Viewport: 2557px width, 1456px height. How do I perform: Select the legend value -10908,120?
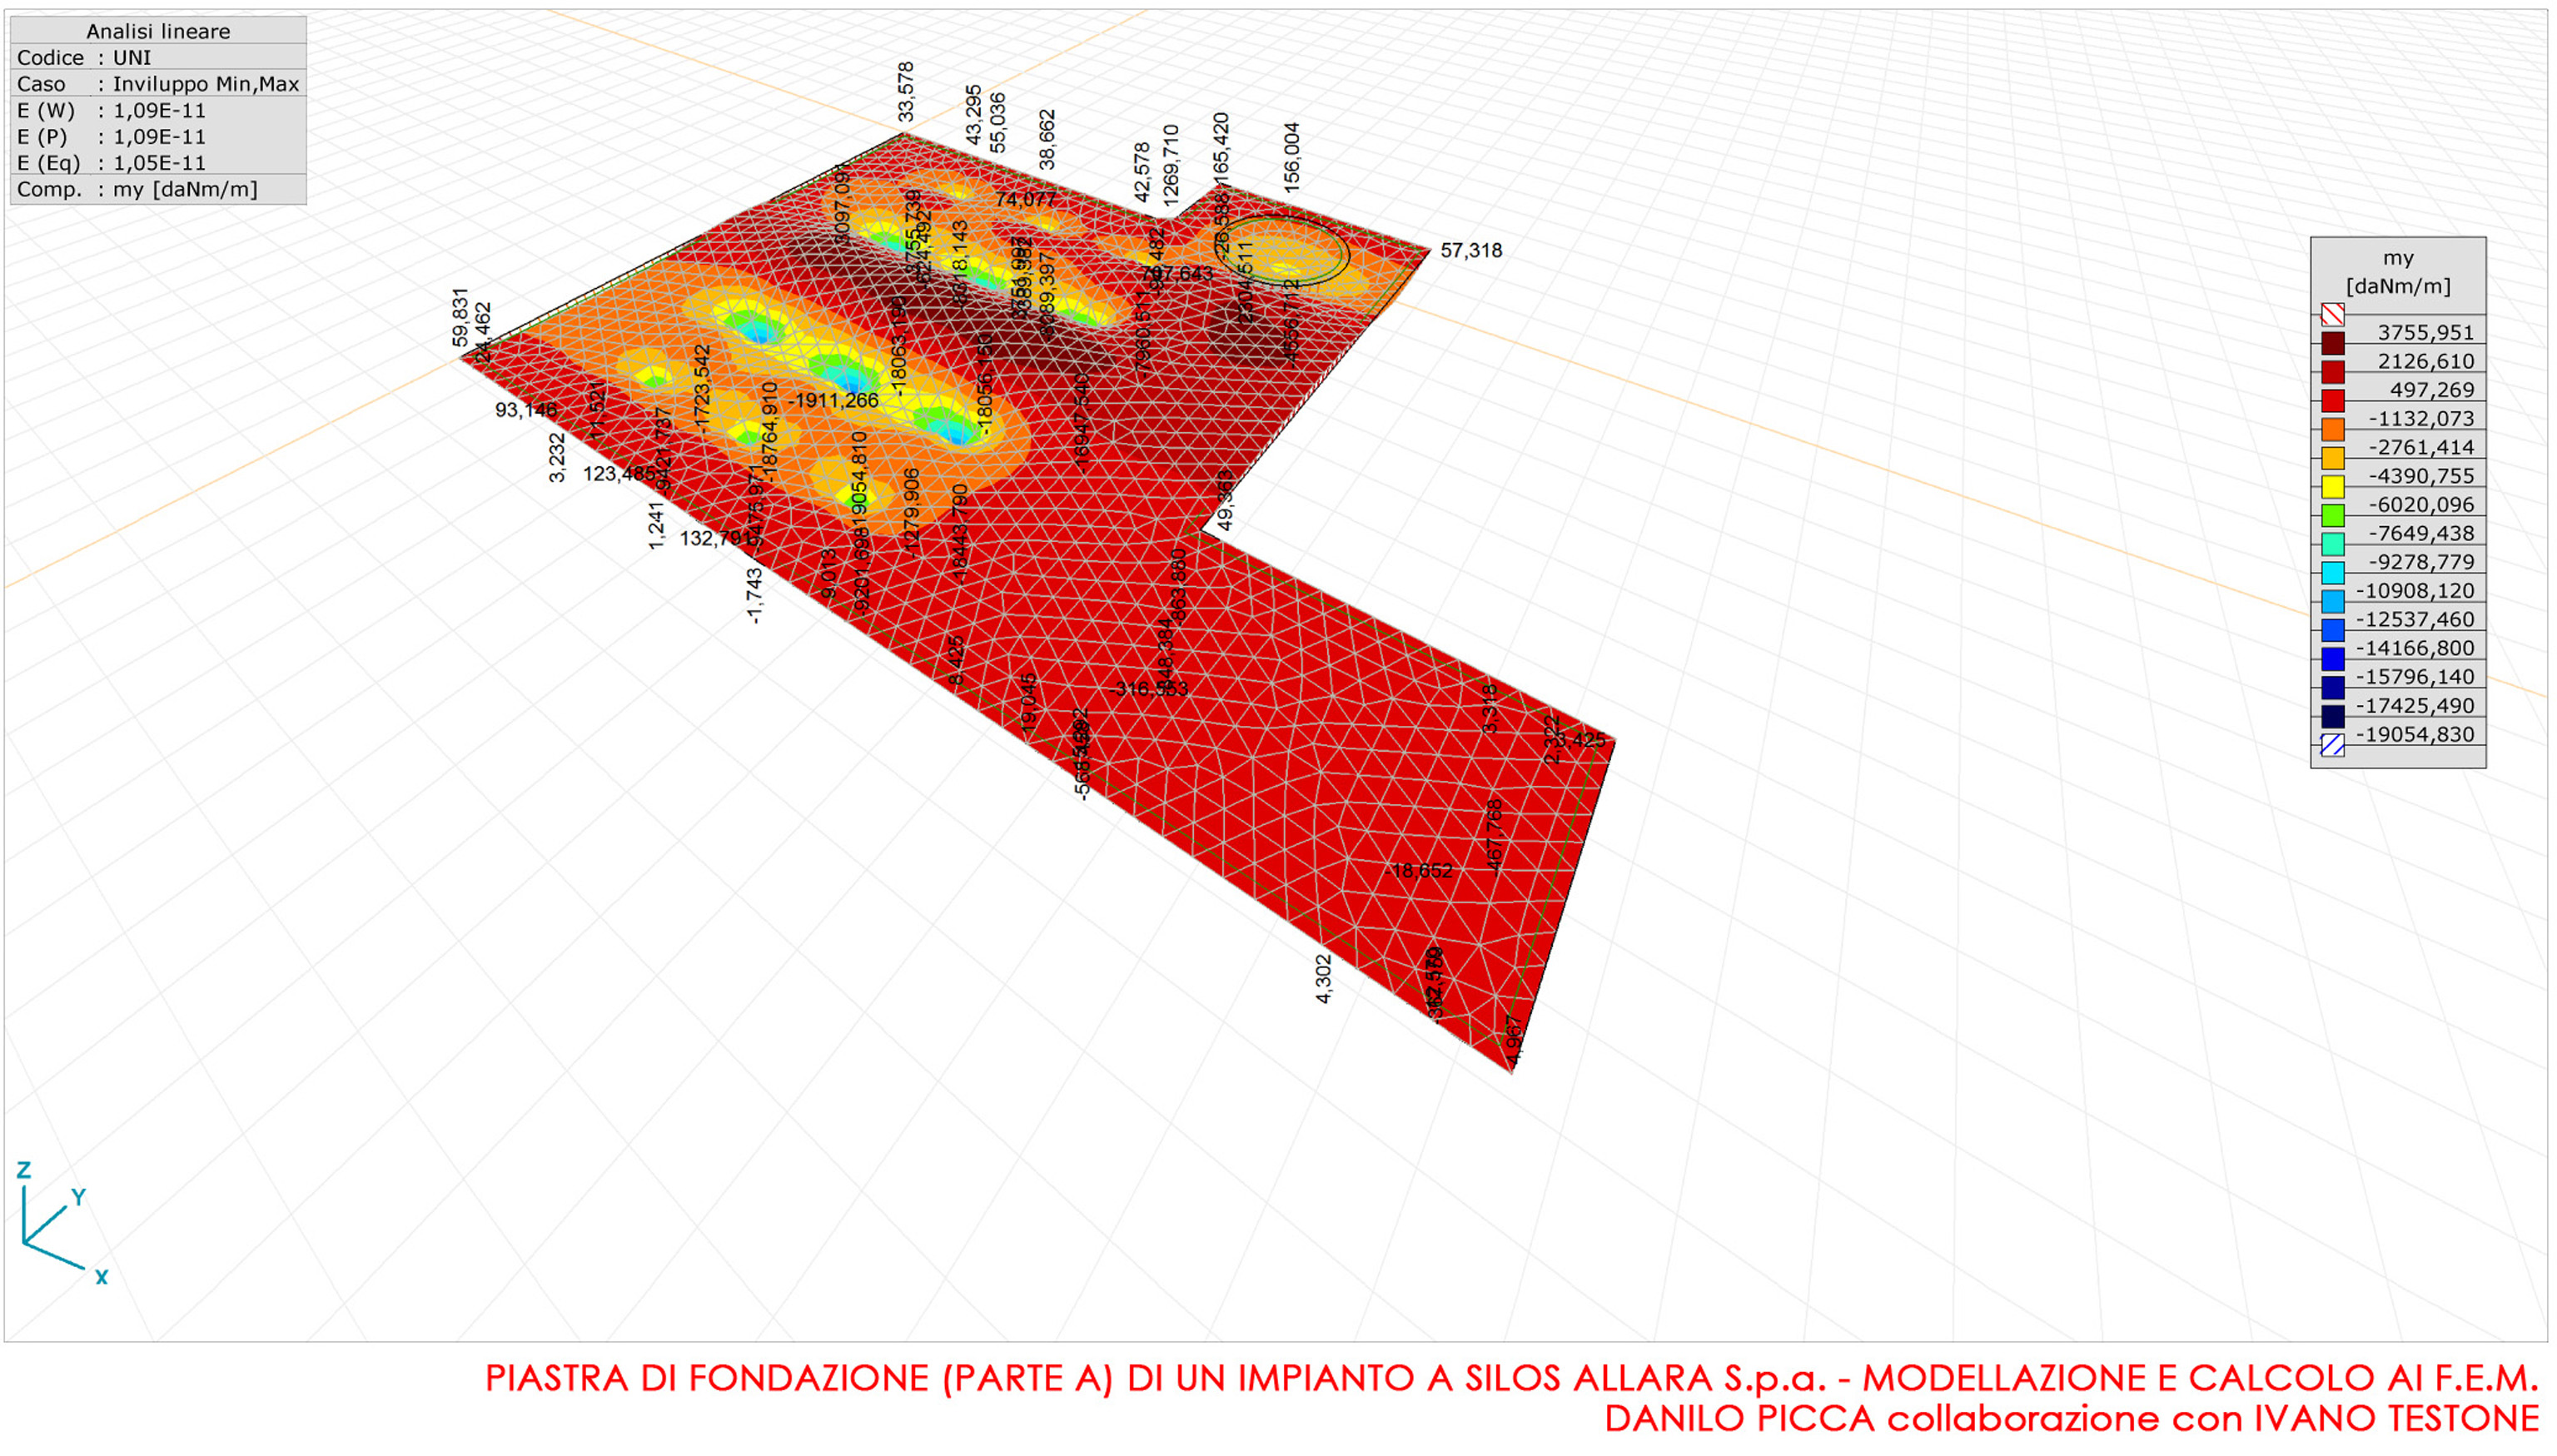coord(2414,591)
